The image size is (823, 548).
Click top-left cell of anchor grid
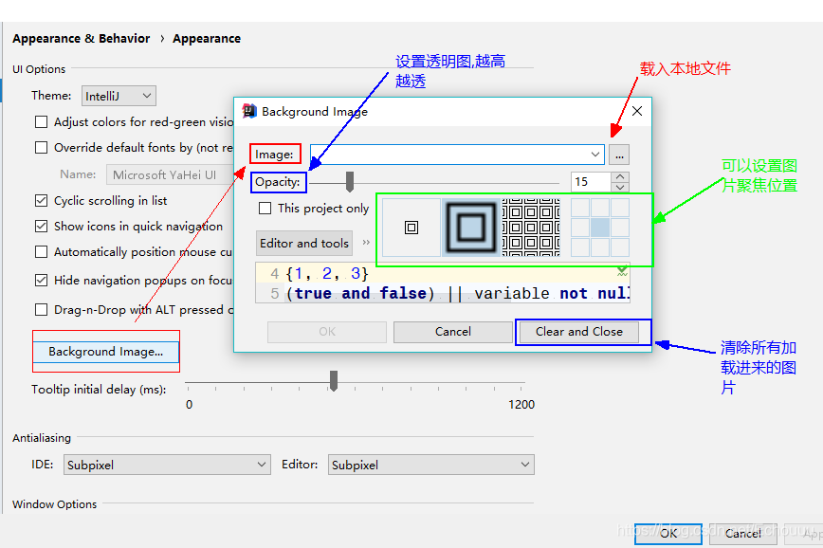coord(580,208)
